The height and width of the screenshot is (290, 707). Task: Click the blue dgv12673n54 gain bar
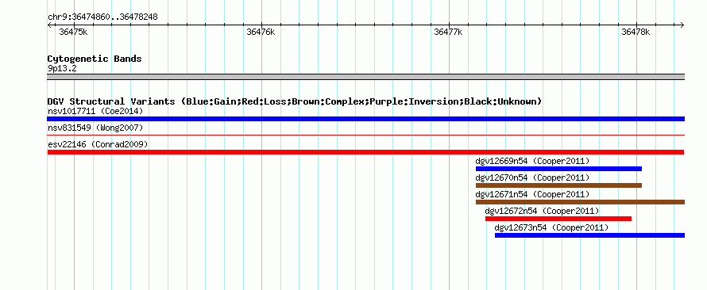click(589, 235)
